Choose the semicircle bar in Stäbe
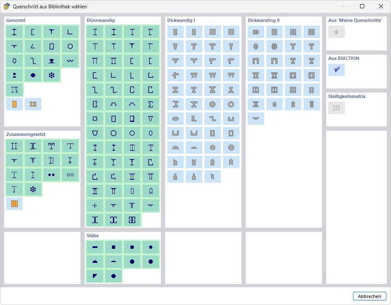 pyautogui.click(x=95, y=262)
